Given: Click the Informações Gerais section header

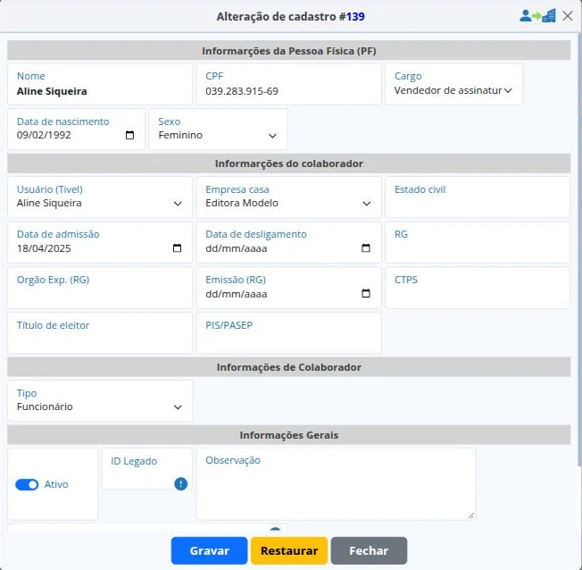Looking at the screenshot, I should point(289,435).
